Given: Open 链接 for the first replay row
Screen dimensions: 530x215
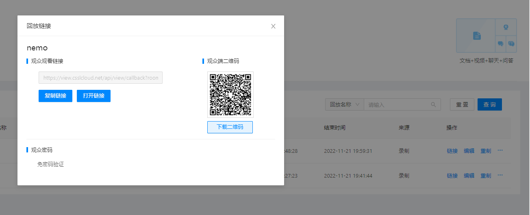Looking at the screenshot, I should tap(452, 151).
